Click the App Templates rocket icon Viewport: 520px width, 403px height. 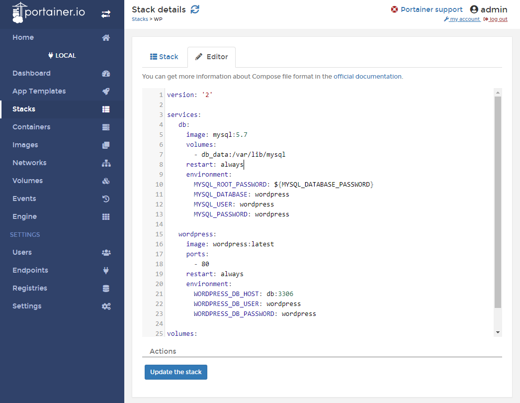106,92
